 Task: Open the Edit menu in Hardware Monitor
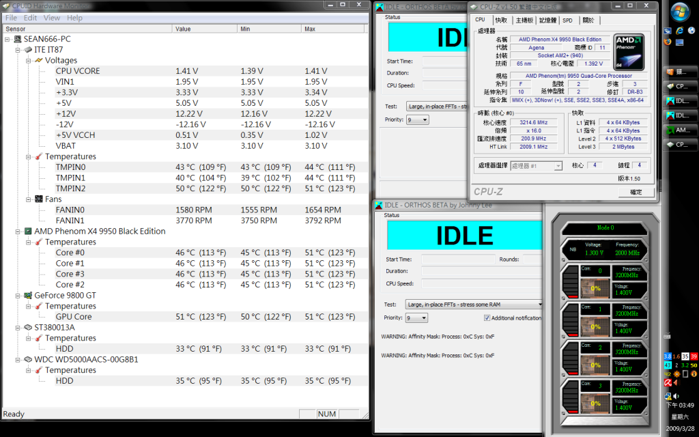[30, 18]
